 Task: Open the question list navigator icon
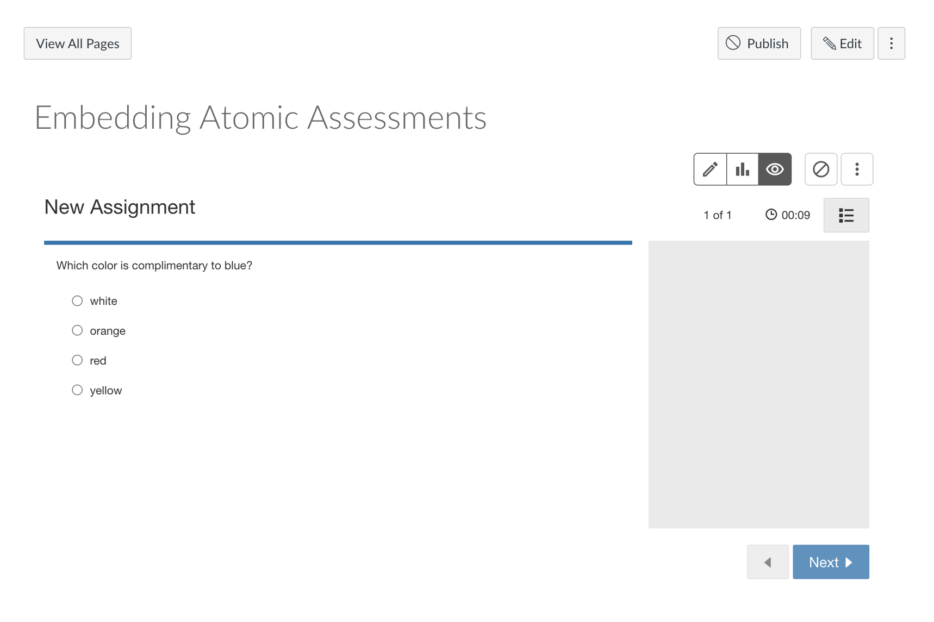point(846,215)
